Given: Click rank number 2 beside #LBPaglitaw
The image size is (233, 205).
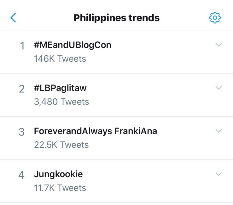Looking at the screenshot, I should point(22,89).
